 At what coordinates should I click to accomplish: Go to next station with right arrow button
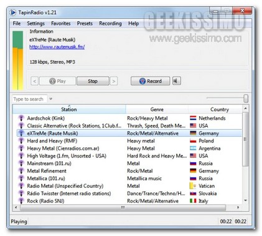114,81
